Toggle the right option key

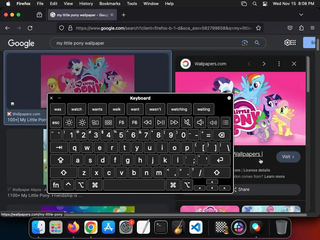(187, 185)
